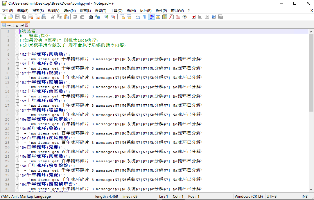Select the Save All icon
The height and width of the screenshot is (200, 314).
click(24, 17)
